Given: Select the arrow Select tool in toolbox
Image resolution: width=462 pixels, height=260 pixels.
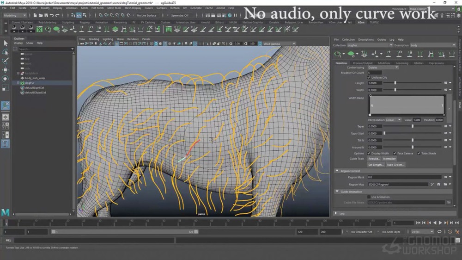Looking at the screenshot, I should [5, 43].
